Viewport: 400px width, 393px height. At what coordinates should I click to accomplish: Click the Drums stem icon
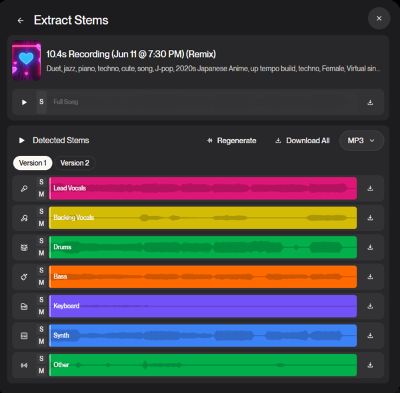(x=24, y=247)
